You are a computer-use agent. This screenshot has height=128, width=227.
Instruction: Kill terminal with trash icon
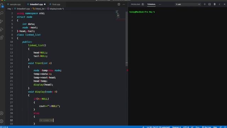pyautogui.click(x=215, y=4)
